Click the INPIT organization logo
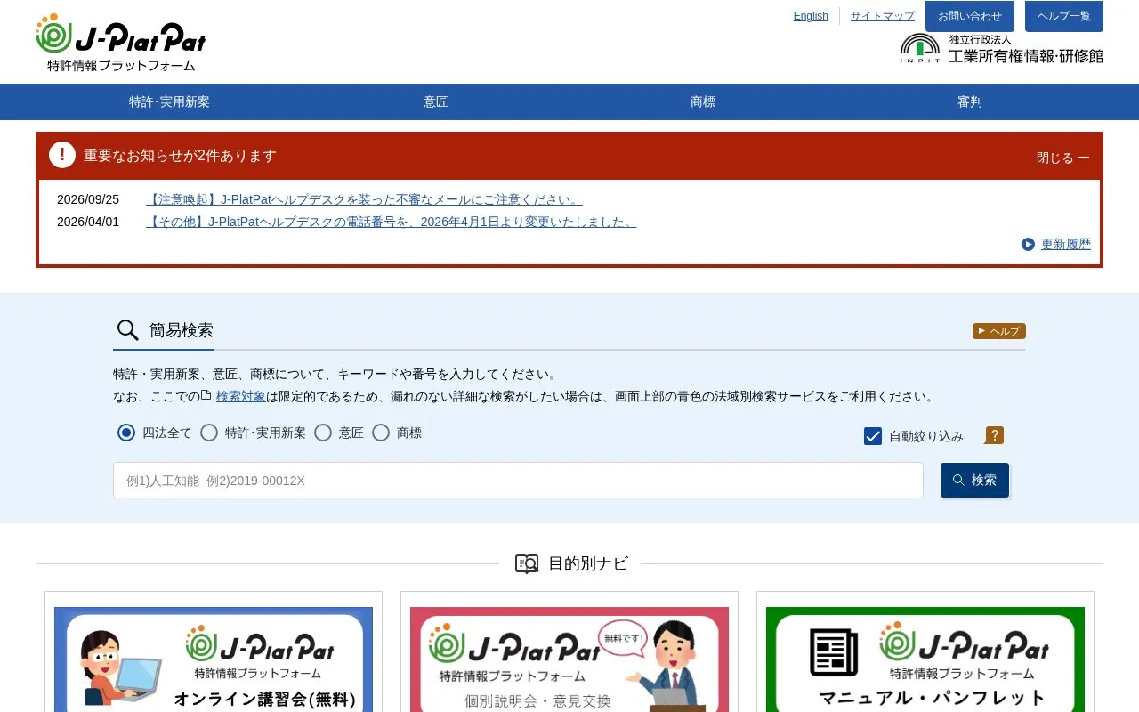The height and width of the screenshot is (712, 1139). [1002, 49]
